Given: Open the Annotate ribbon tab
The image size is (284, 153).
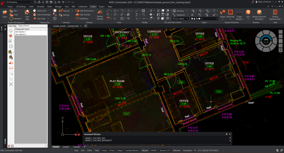Looking at the screenshot, I should pyautogui.click(x=41, y=6).
